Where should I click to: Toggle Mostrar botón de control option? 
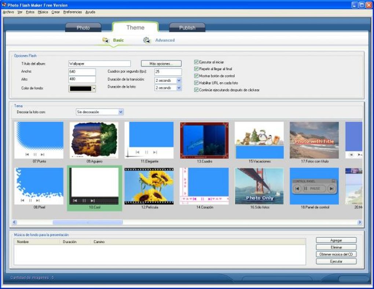click(x=197, y=76)
